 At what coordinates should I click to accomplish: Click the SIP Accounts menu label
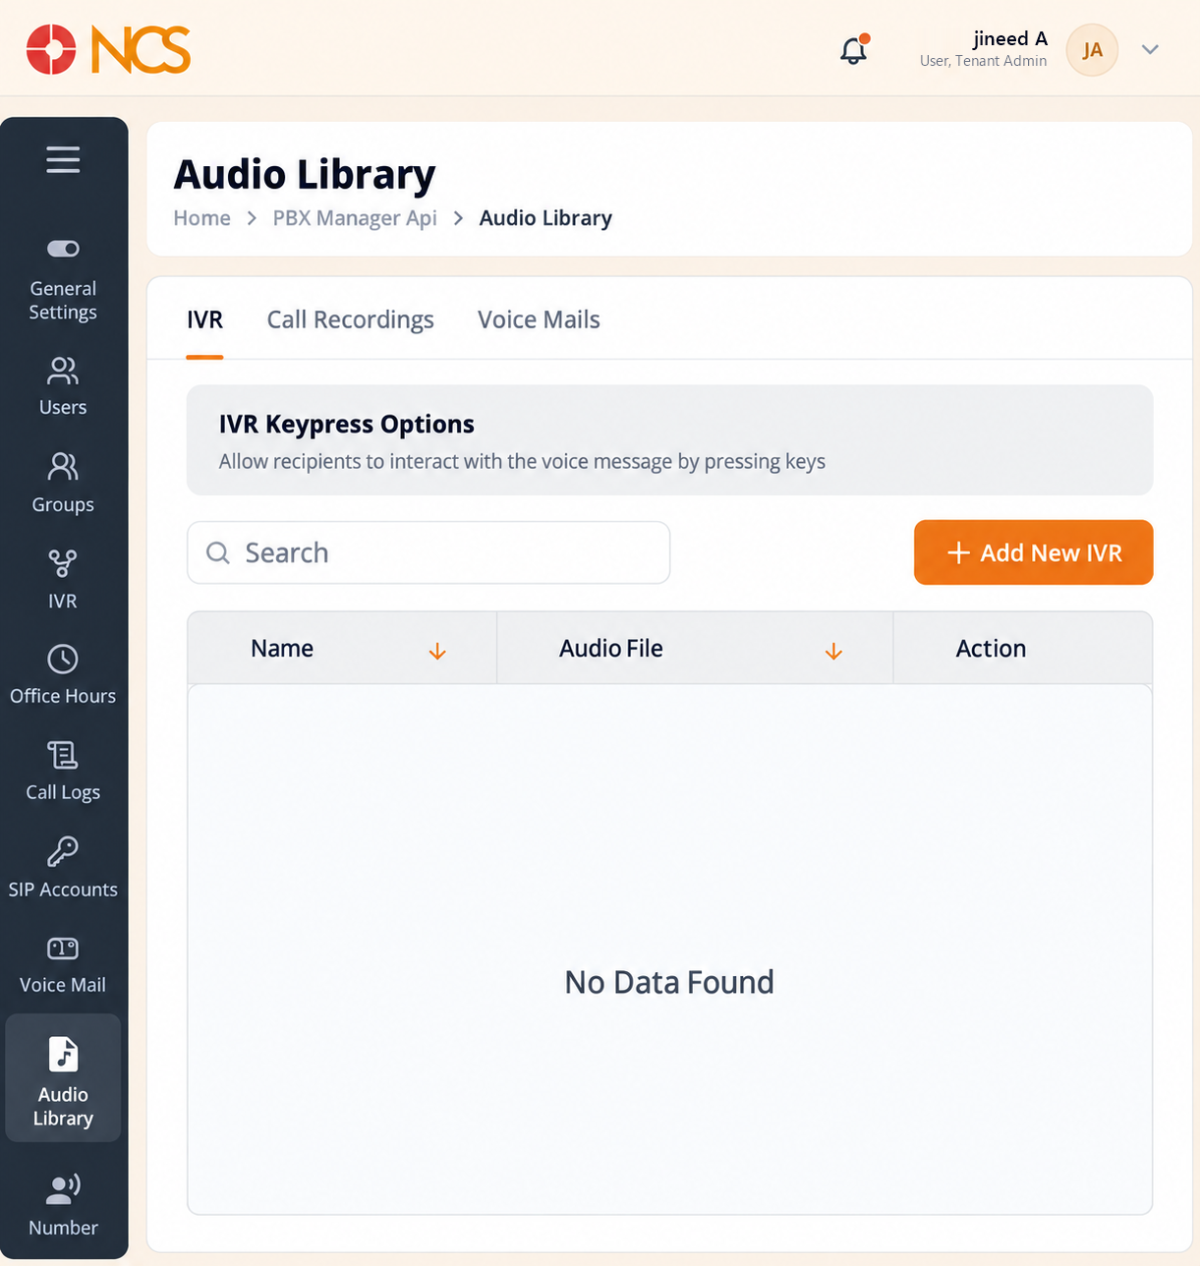pyautogui.click(x=63, y=890)
